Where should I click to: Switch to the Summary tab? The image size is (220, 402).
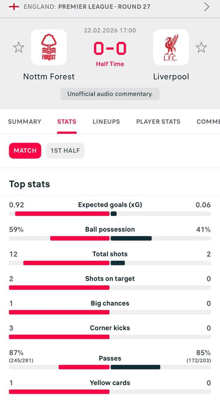pyautogui.click(x=24, y=121)
